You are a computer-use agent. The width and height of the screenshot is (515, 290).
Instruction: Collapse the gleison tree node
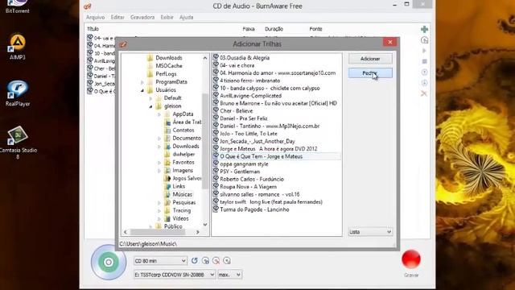(x=150, y=106)
